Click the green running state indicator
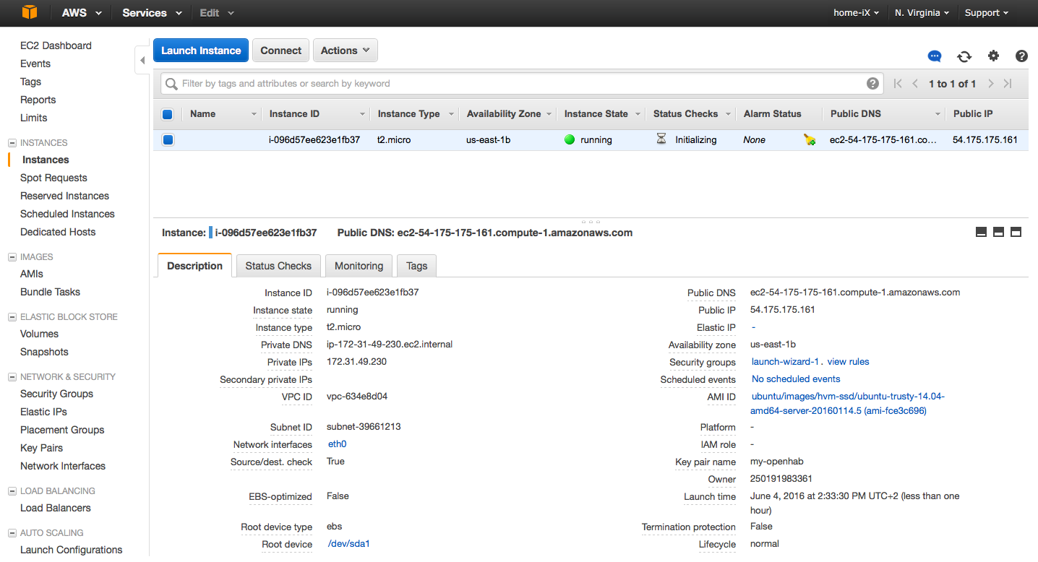1038x562 pixels. (570, 139)
